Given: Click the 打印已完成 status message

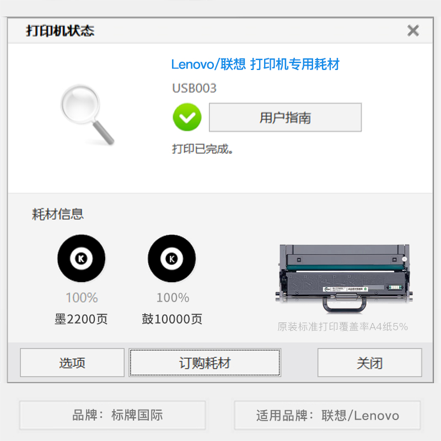Looking at the screenshot, I should click(x=202, y=149).
